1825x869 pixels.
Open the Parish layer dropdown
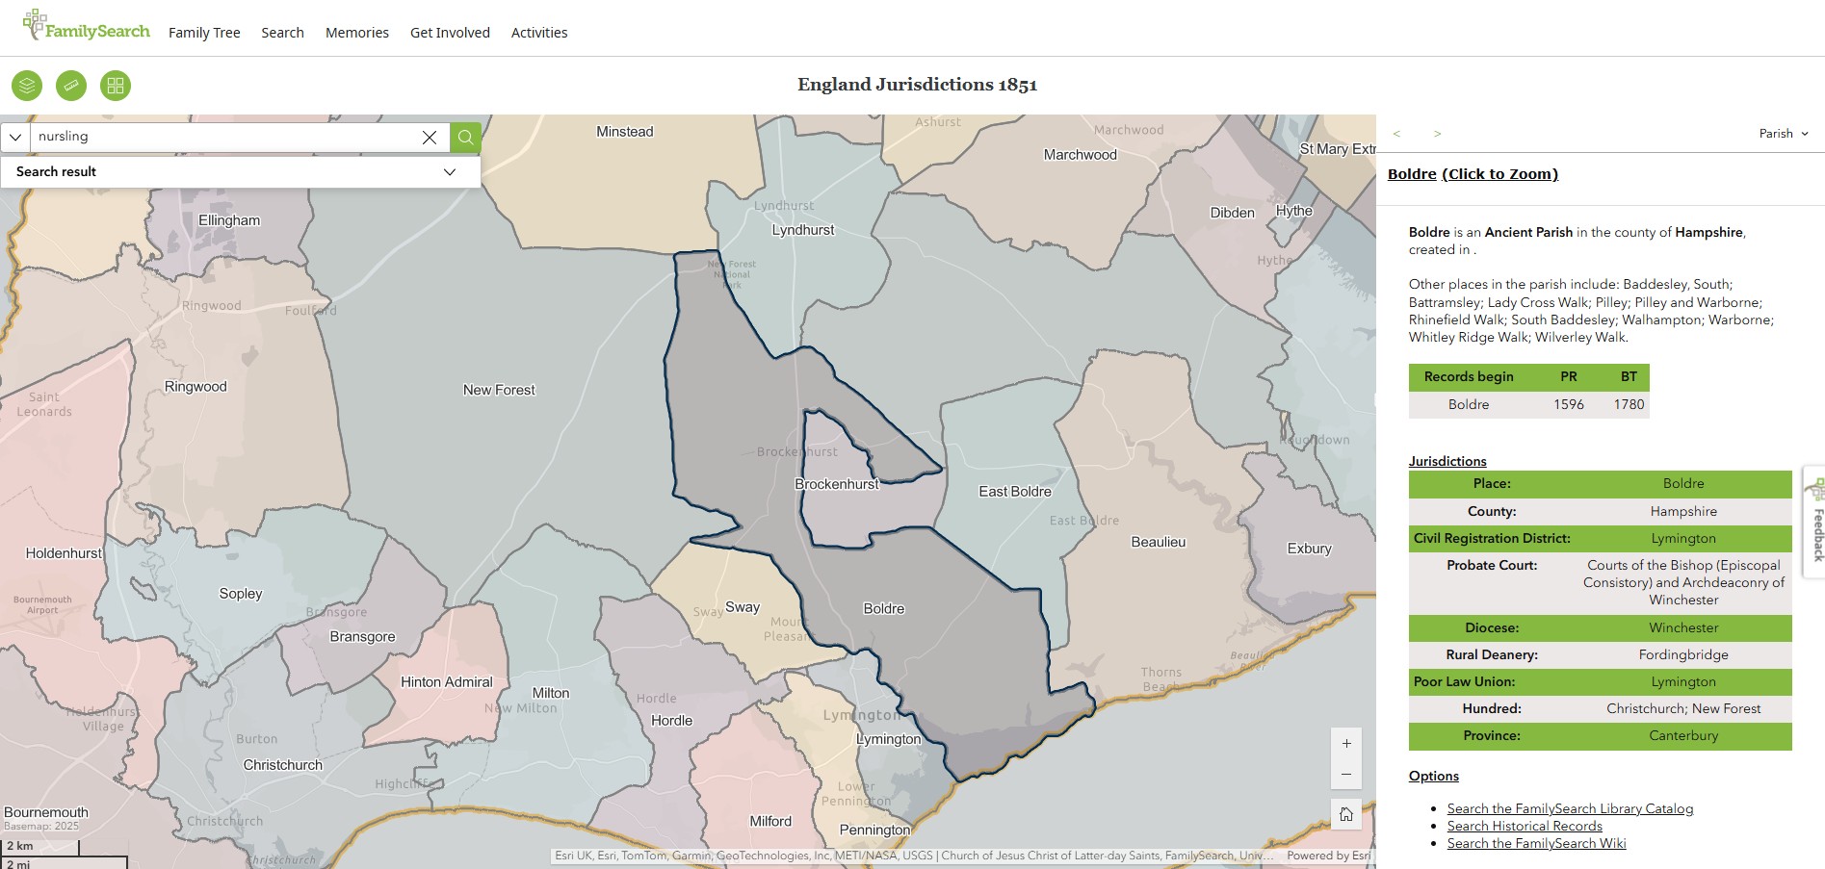pyautogui.click(x=1784, y=134)
